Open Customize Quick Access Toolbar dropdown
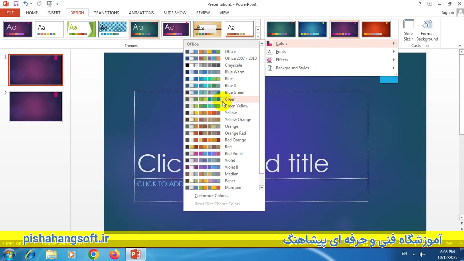Screen dimensions: 464x261 (57, 4)
